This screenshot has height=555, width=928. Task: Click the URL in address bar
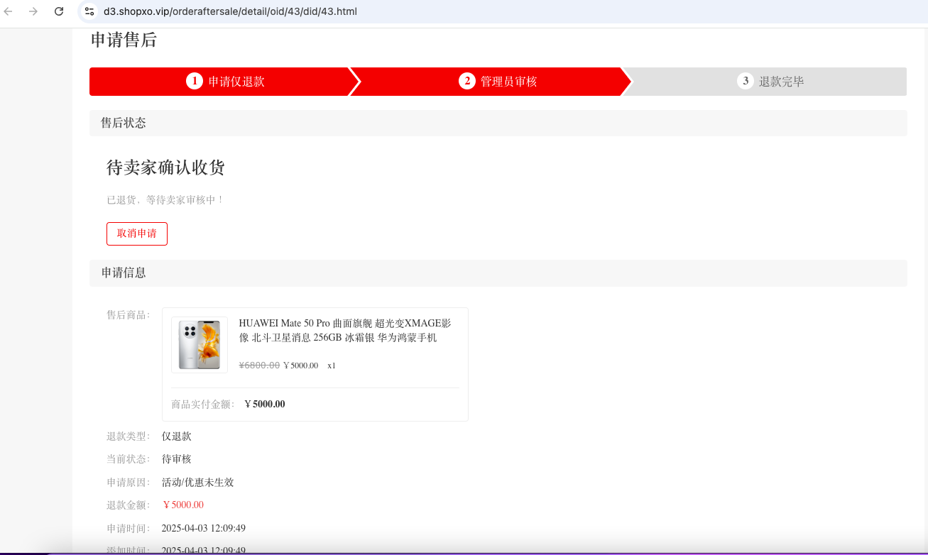point(230,11)
